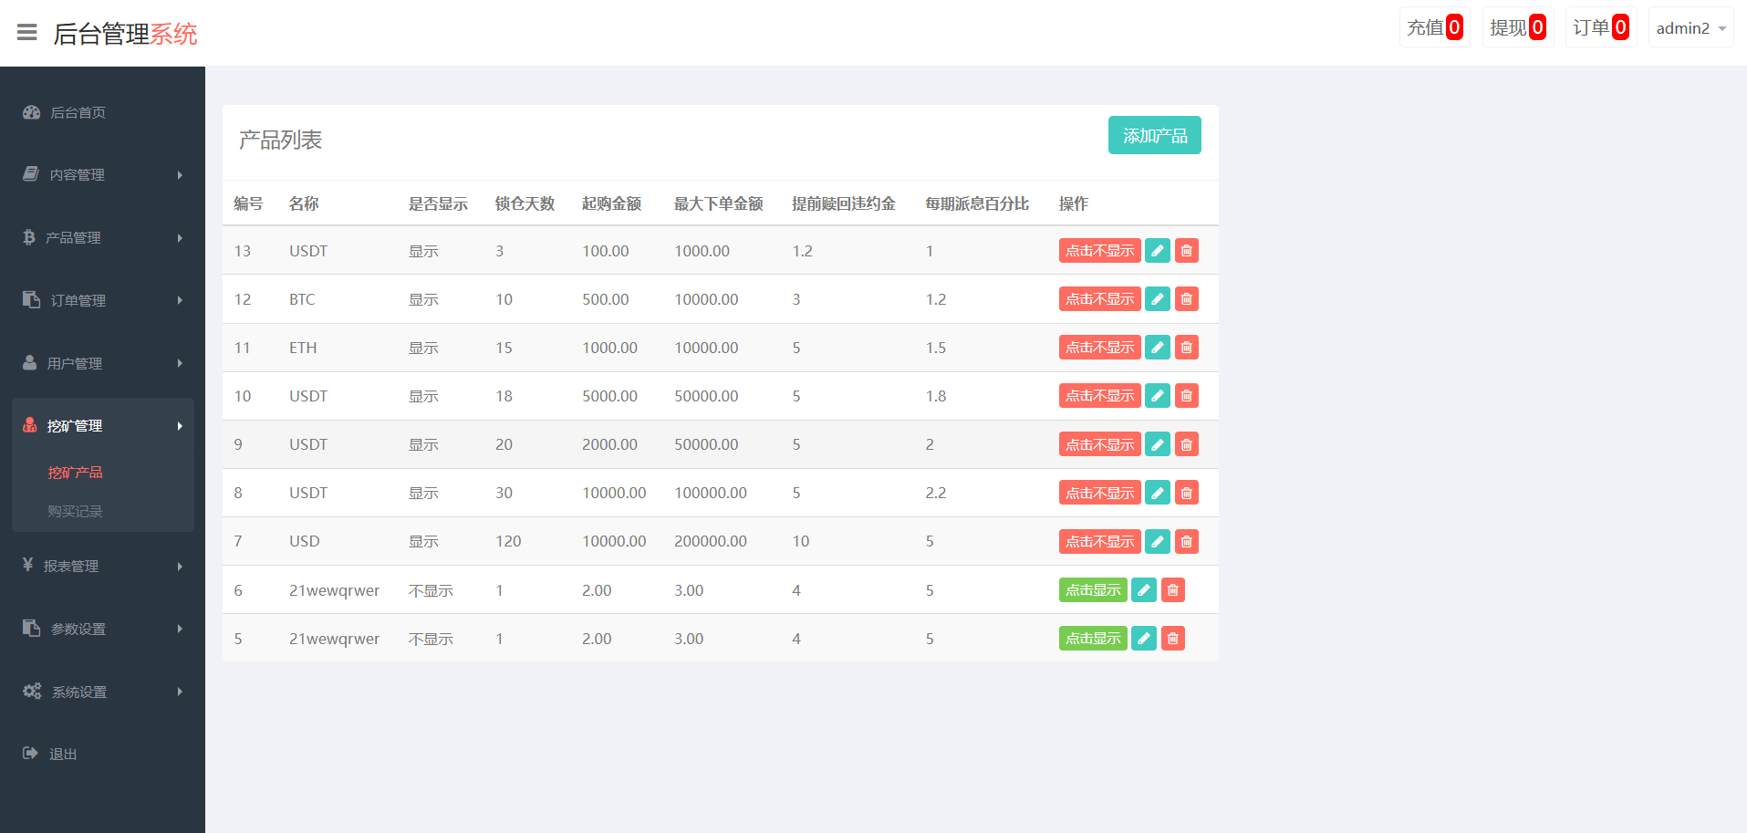This screenshot has width=1747, height=833.
Task: Open 提现 notifications button
Action: [x=1517, y=27]
